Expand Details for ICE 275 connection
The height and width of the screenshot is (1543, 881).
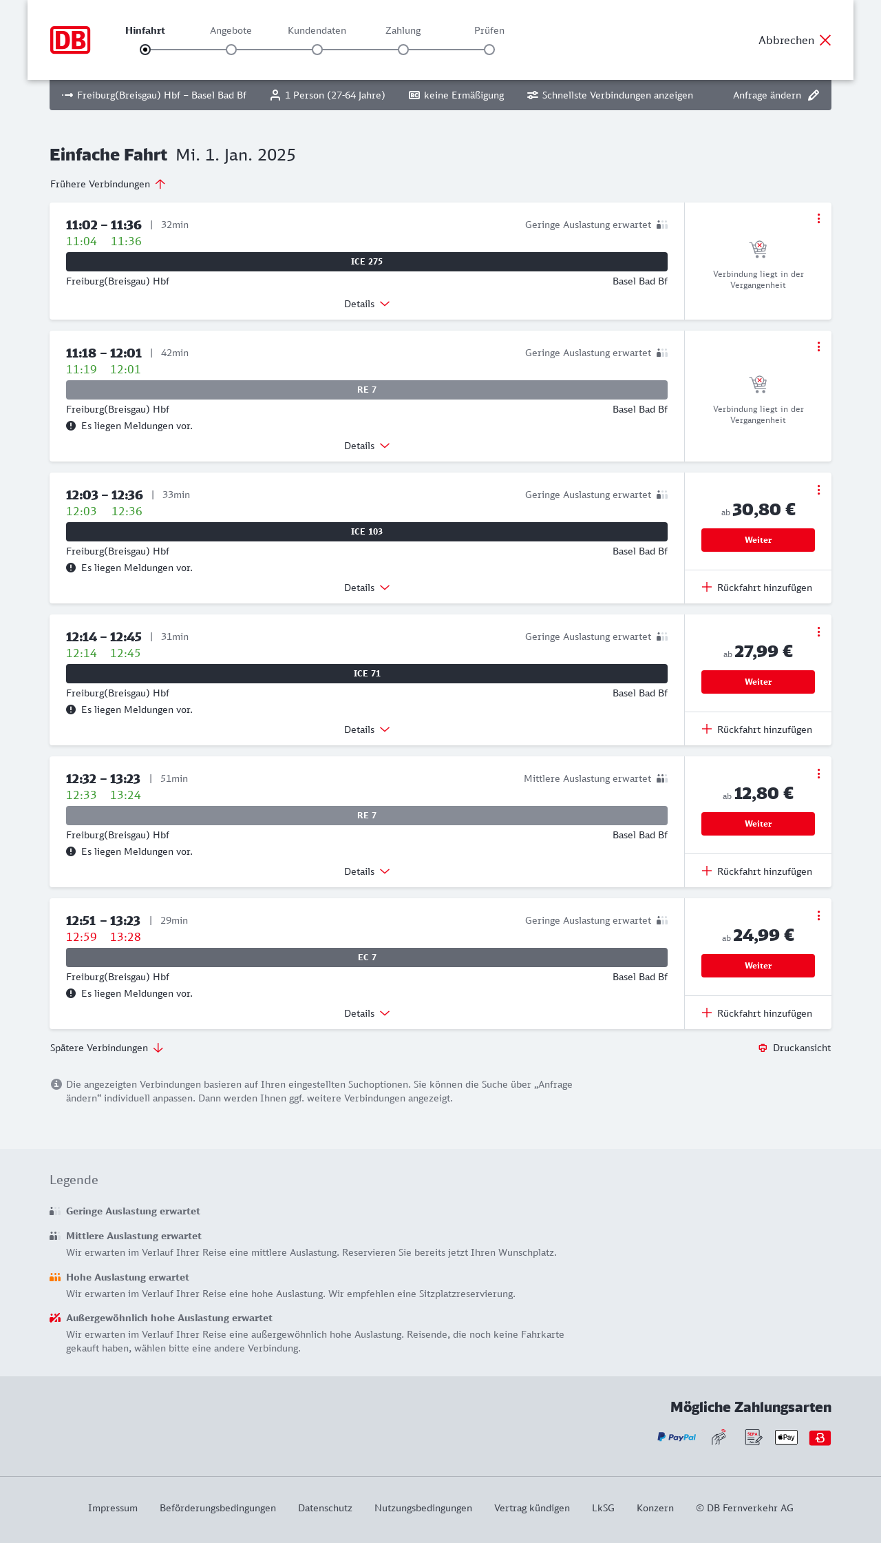(367, 304)
